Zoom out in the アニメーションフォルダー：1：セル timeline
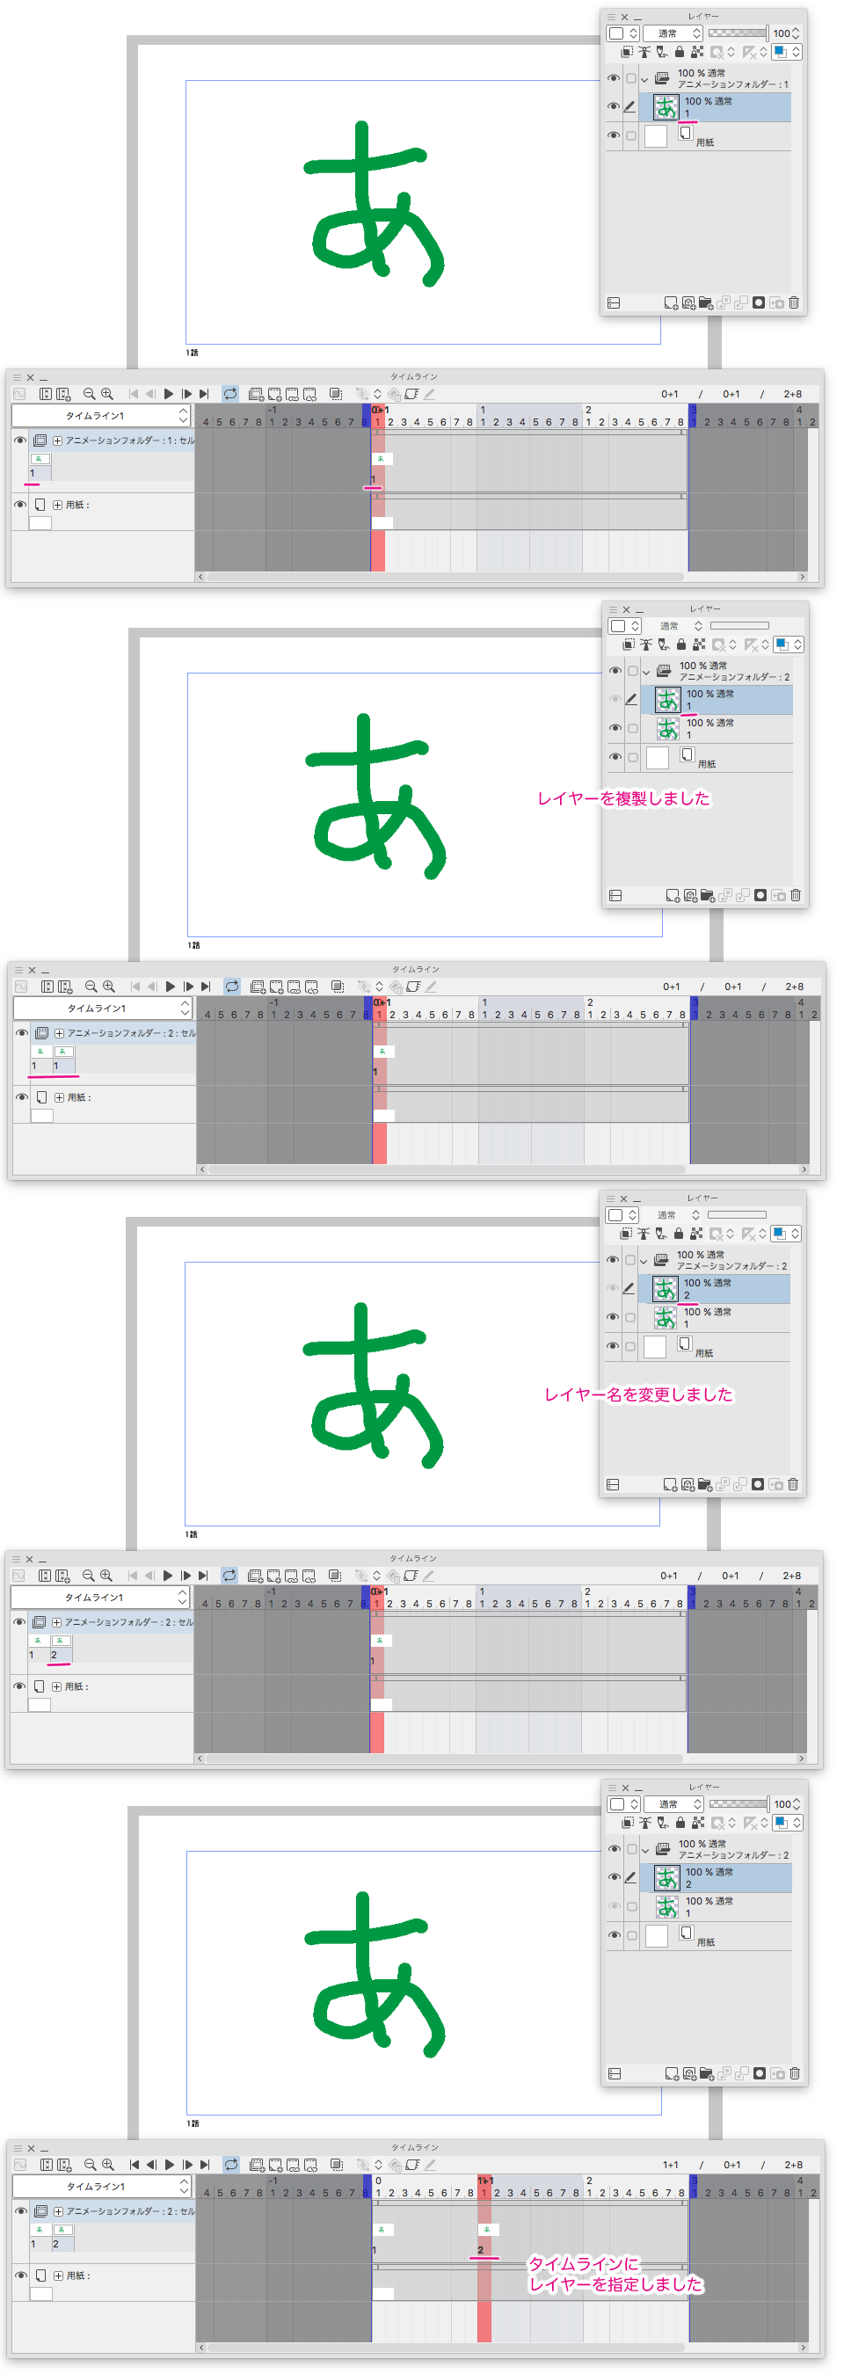This screenshot has width=844, height=2374. pos(90,394)
